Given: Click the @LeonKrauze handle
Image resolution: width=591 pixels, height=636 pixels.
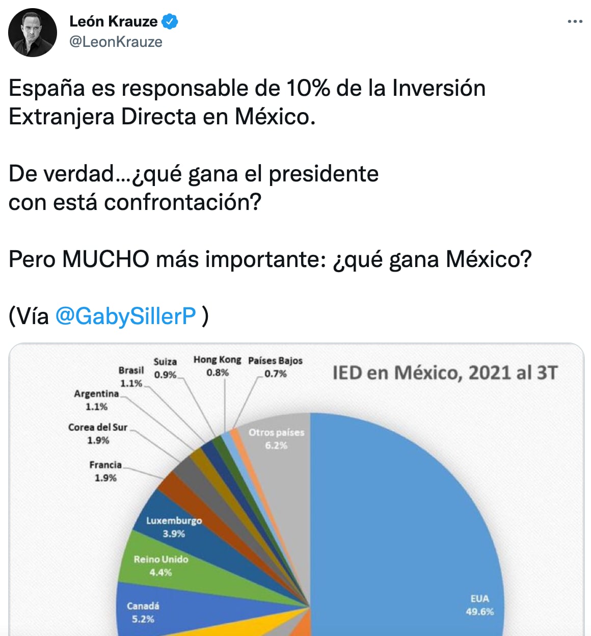Looking at the screenshot, I should pyautogui.click(x=116, y=42).
